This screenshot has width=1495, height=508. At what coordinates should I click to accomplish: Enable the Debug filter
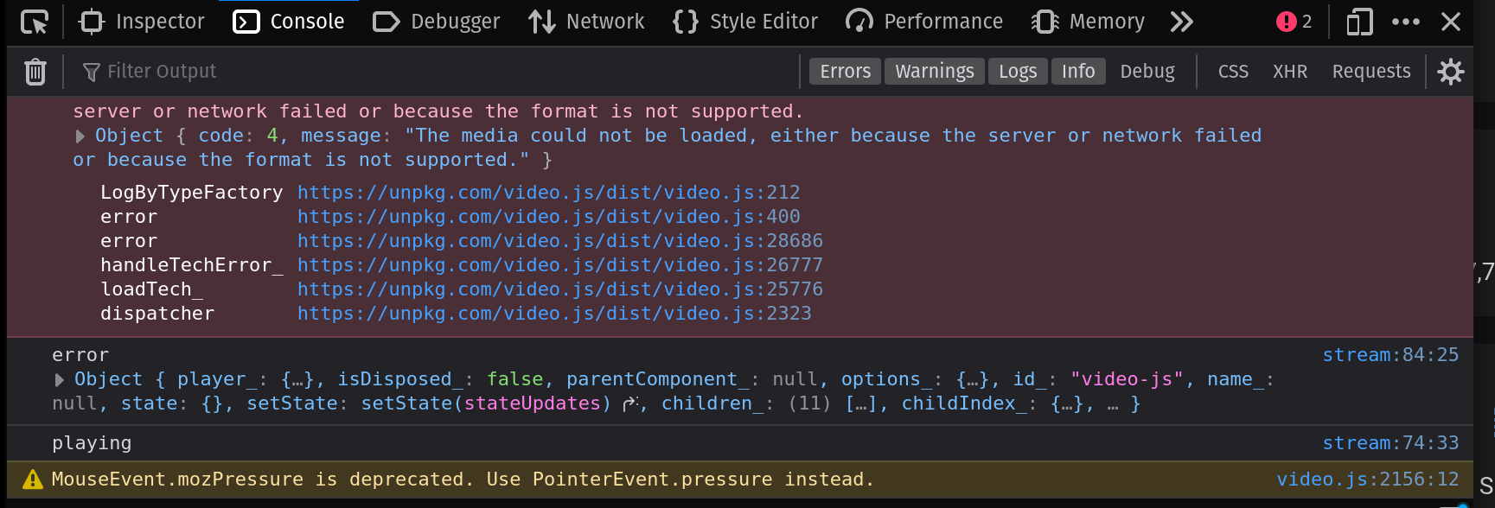pyautogui.click(x=1147, y=72)
